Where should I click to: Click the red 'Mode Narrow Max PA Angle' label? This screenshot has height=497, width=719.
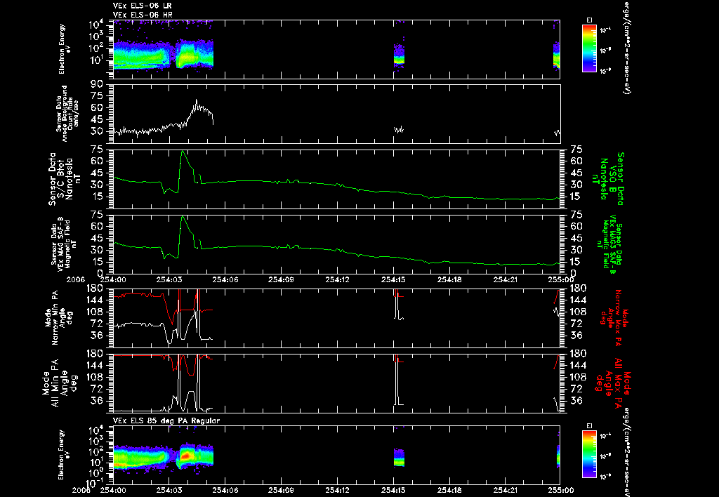coord(614,318)
